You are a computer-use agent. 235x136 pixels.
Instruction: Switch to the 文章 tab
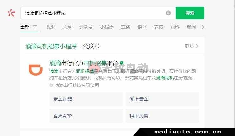pos(67,27)
